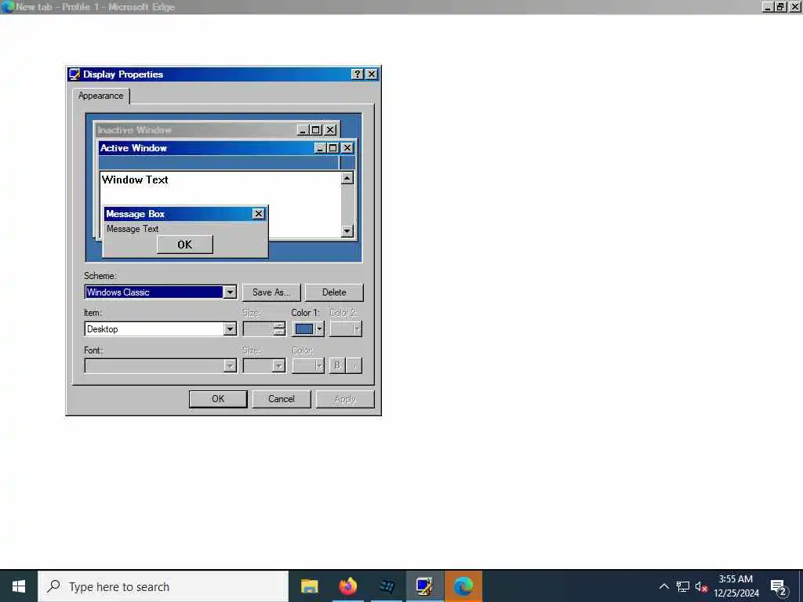Open the Scheme dropdown arrow
803x602 pixels.
click(x=230, y=292)
